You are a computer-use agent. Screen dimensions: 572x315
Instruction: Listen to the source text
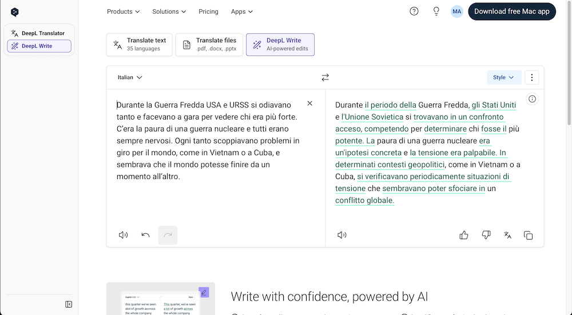[124, 235]
